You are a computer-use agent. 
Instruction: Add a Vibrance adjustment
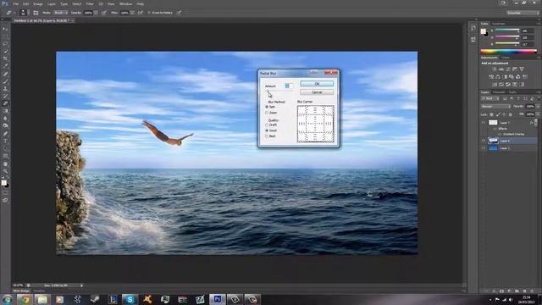522,69
